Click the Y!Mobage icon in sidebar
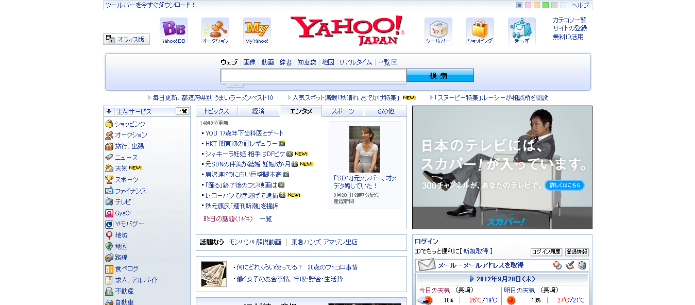This screenshot has width=695, height=305. 109,224
